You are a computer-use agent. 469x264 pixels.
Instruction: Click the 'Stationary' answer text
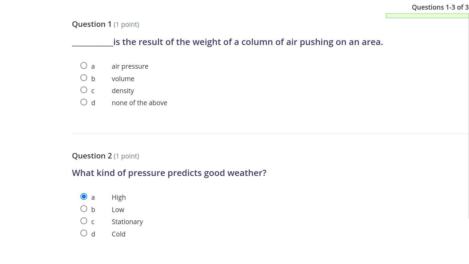(127, 222)
